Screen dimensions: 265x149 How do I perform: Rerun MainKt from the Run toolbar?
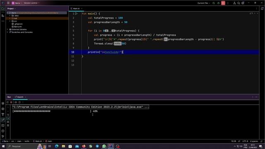7,102
